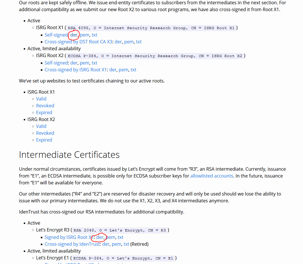Open the txt file for ISRG Root X1 Self-signed

coord(94,35)
